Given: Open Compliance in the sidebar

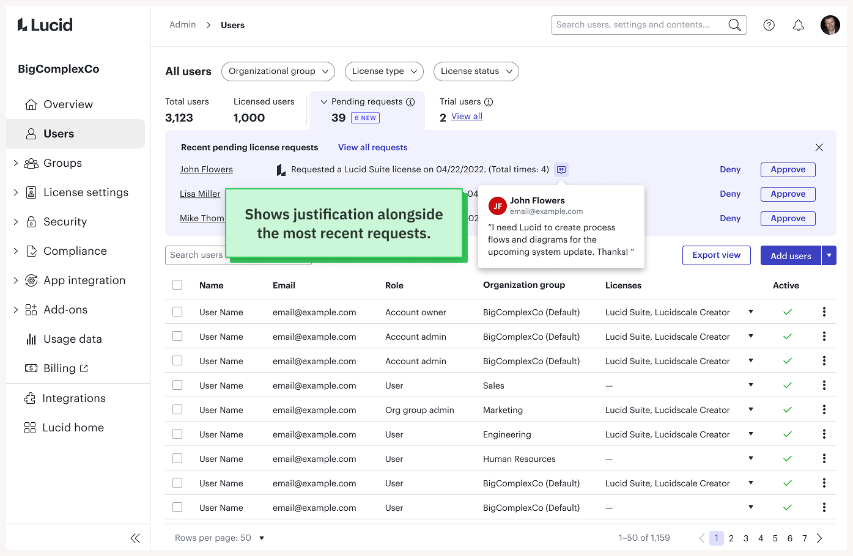Looking at the screenshot, I should coord(75,251).
